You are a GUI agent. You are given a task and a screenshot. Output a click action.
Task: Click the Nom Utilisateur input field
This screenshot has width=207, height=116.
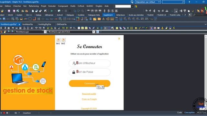(x=90, y=63)
